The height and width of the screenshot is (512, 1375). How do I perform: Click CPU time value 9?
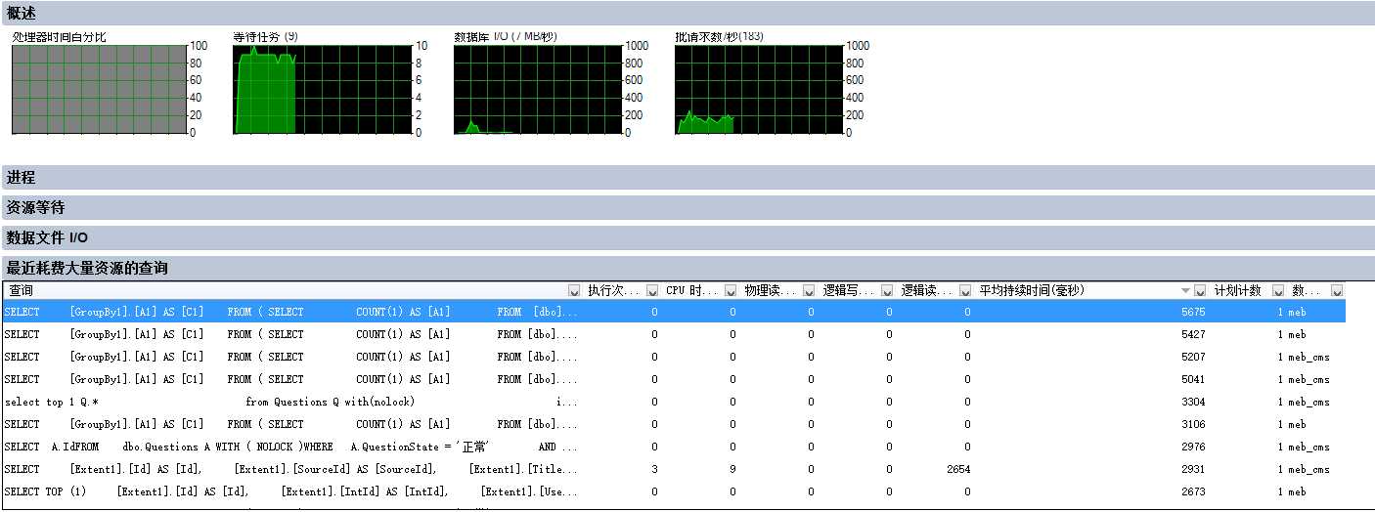732,469
